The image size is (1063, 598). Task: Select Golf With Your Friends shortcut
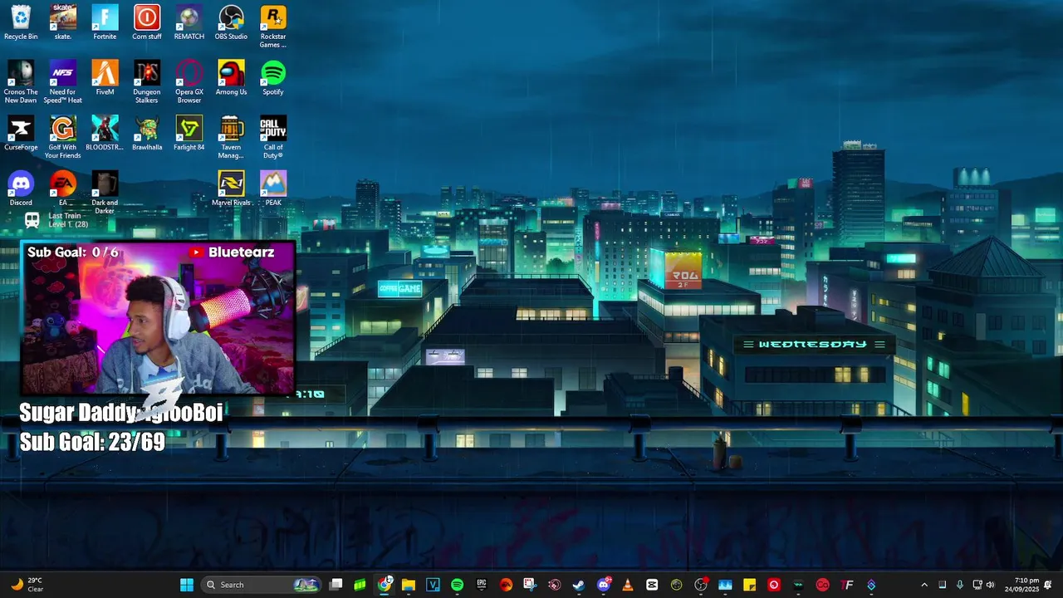coord(63,137)
